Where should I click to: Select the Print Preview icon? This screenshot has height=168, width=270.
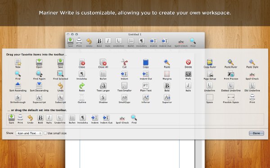pos(231,74)
